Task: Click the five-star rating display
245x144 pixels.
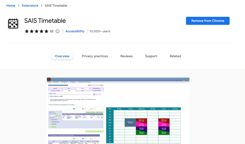Action: 37,31
